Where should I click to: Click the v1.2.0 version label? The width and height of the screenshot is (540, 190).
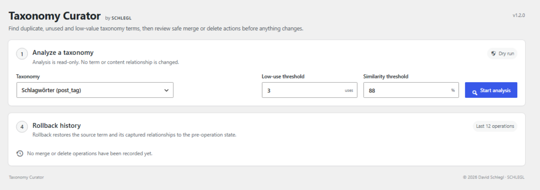[x=519, y=15]
